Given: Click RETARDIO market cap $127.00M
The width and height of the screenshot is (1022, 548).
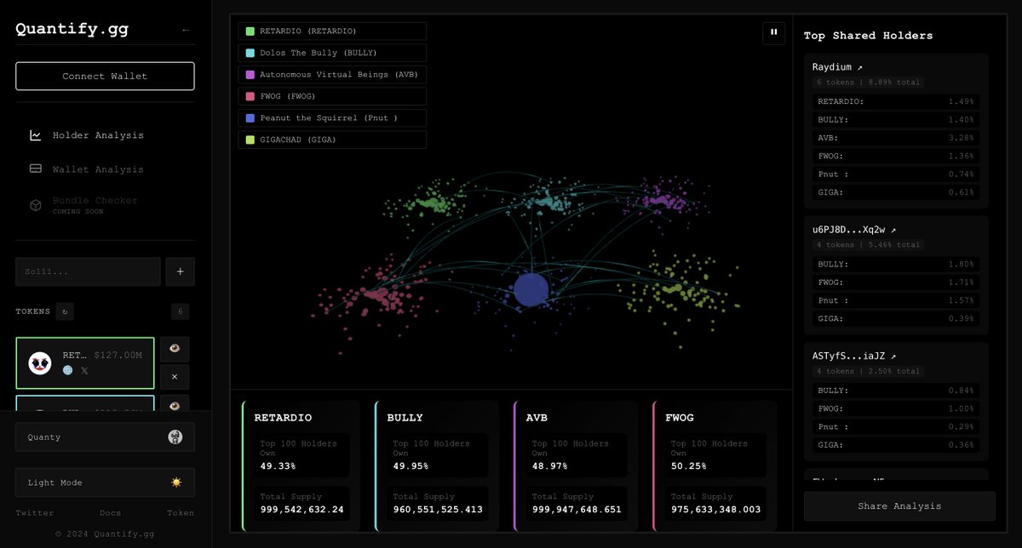Looking at the screenshot, I should pos(118,354).
